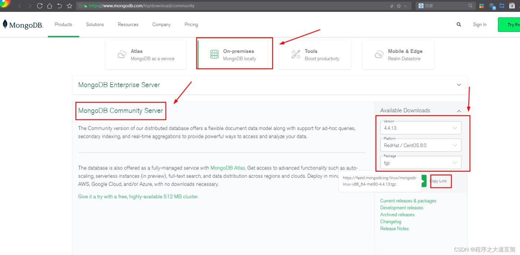Switch to the Atlas tab

pyautogui.click(x=146, y=54)
